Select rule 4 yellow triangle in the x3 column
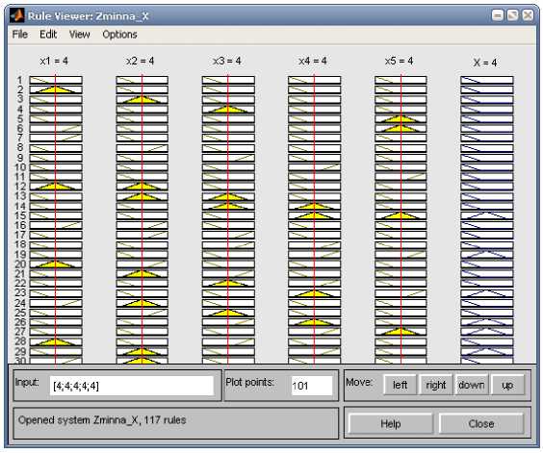This screenshot has width=543, height=453. pyautogui.click(x=228, y=109)
